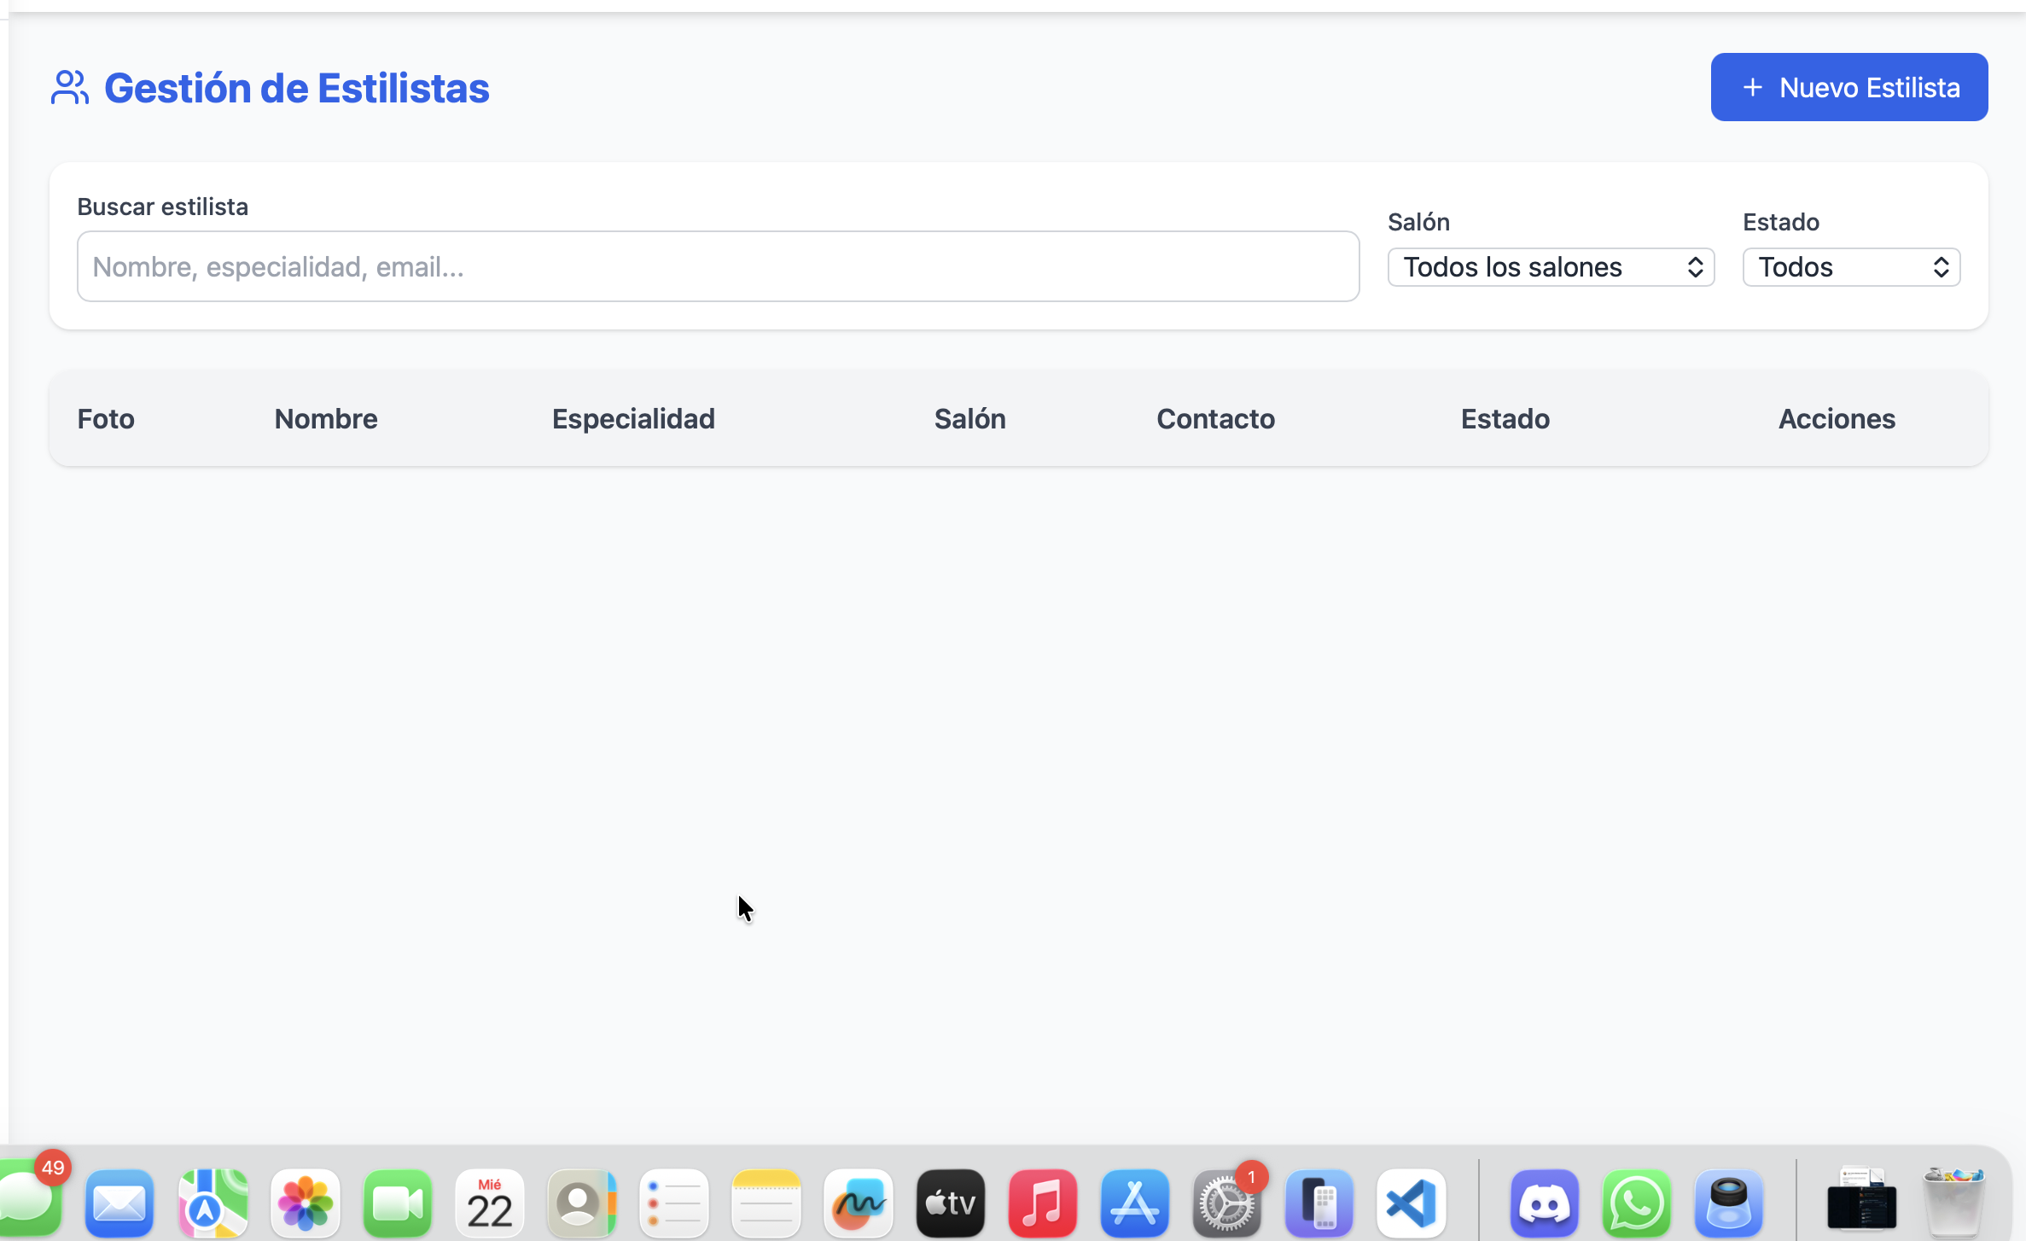
Task: Open WhatsApp from the dock
Action: [x=1636, y=1203]
